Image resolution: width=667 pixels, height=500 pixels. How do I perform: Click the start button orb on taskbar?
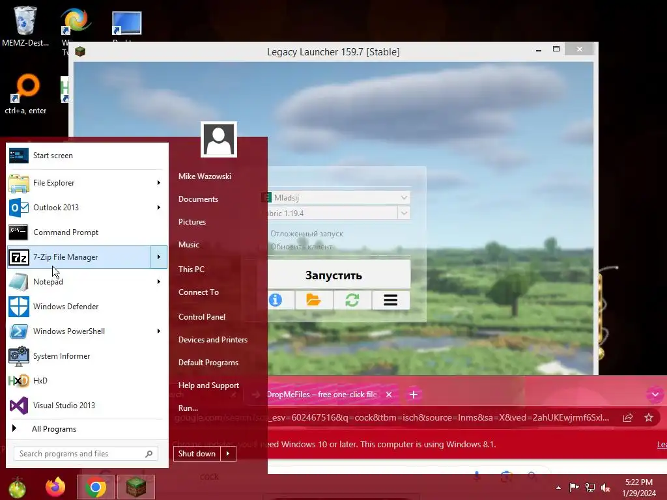click(x=17, y=487)
